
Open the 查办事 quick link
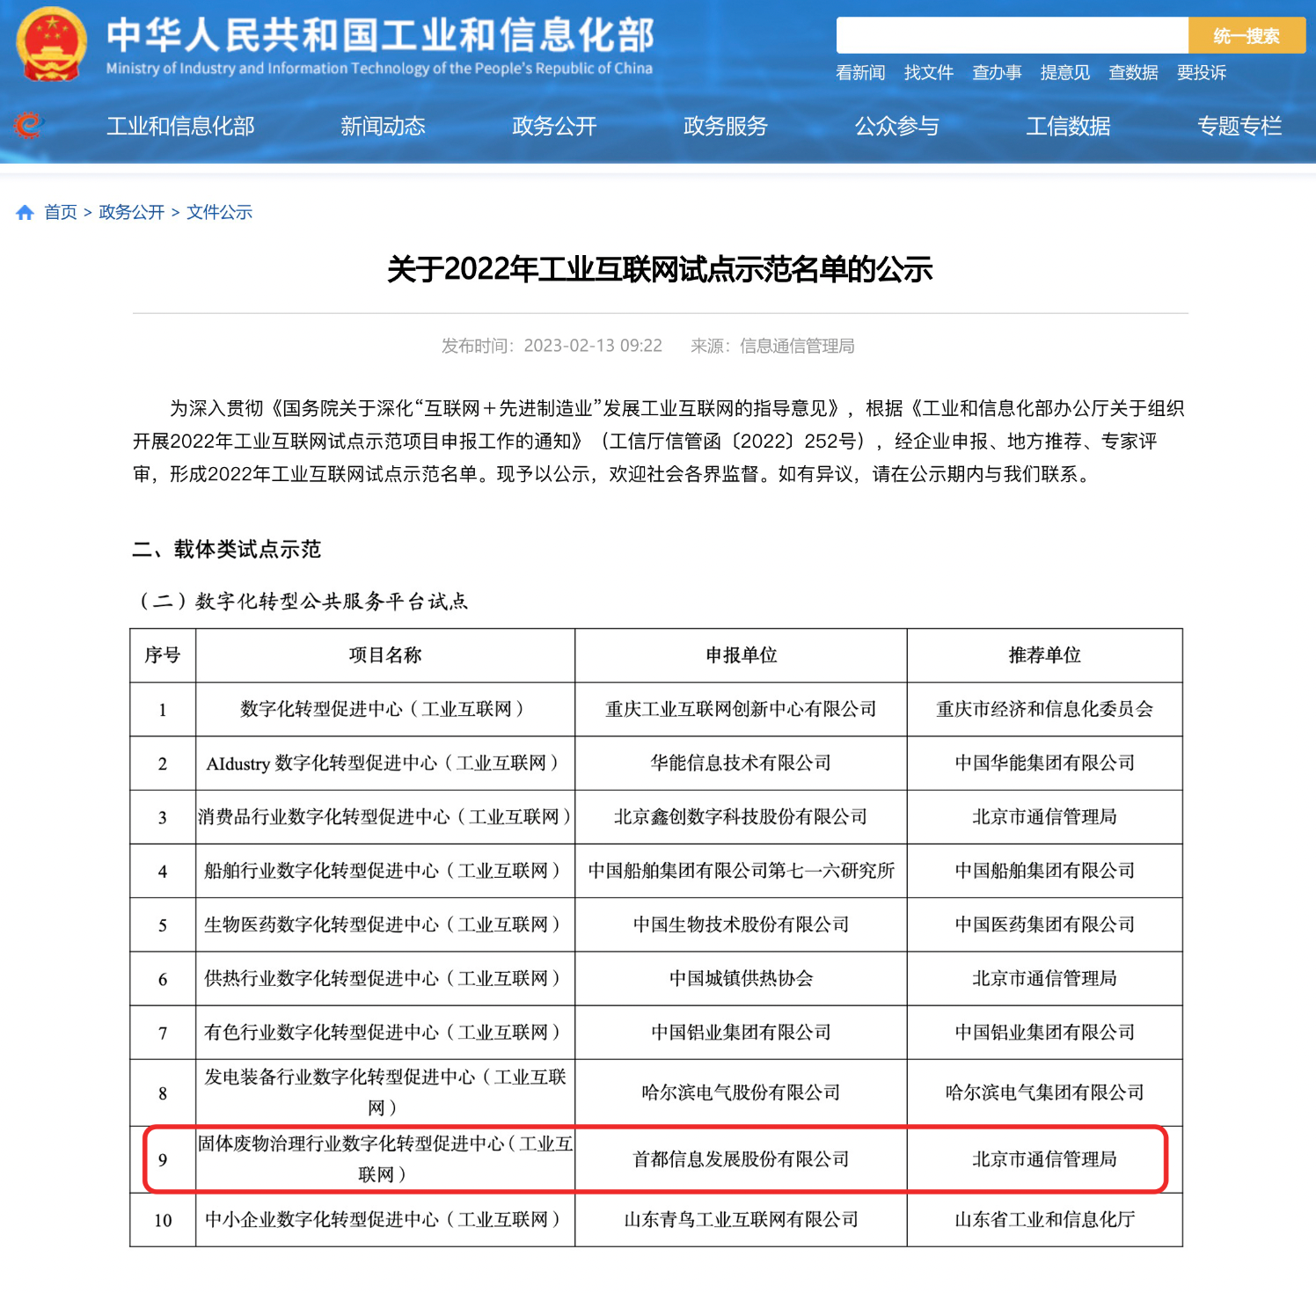click(997, 72)
